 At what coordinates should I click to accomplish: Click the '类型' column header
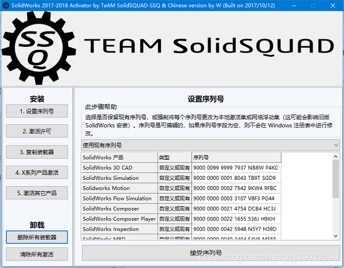175,157
